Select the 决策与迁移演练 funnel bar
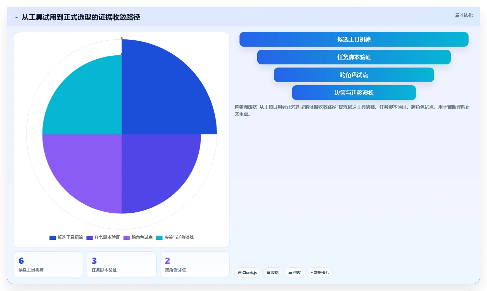Viewport: 487px width, 291px height. pos(354,93)
